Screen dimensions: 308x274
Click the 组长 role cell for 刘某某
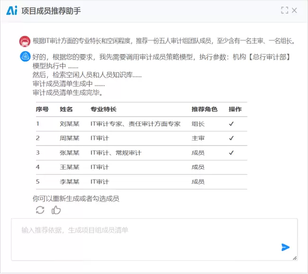coord(198,124)
